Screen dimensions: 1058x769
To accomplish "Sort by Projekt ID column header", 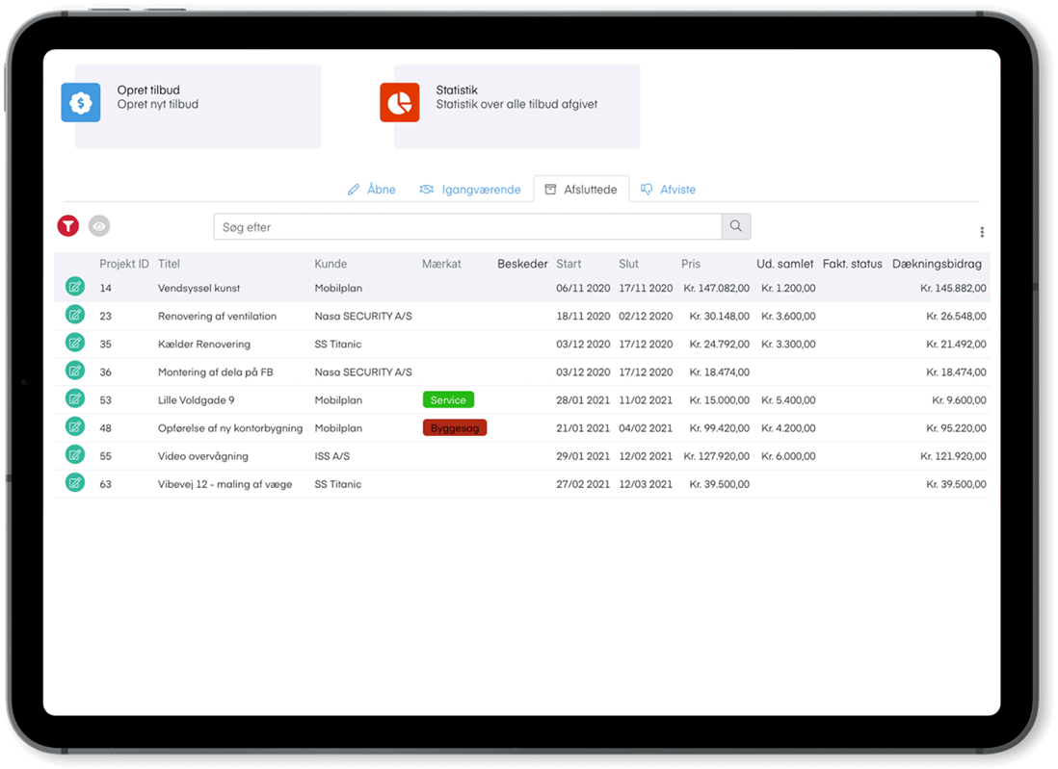I will (124, 264).
